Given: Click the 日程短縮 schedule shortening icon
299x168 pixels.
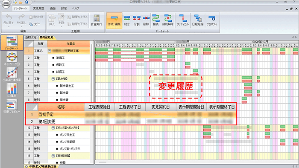Looking at the screenshot, I should coord(197,20).
